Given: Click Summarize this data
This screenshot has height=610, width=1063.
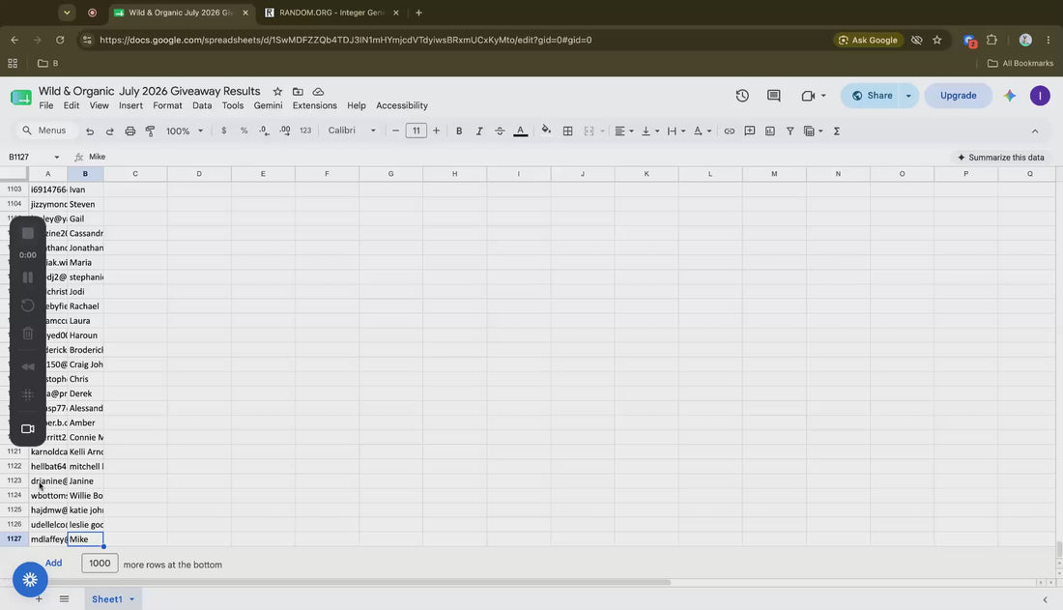Looking at the screenshot, I should click(1000, 158).
